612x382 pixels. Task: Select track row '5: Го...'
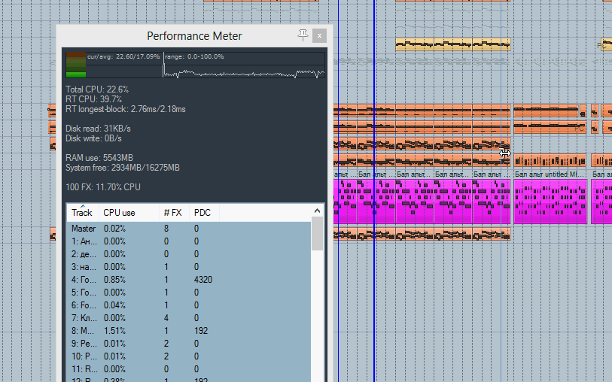pyautogui.click(x=189, y=293)
